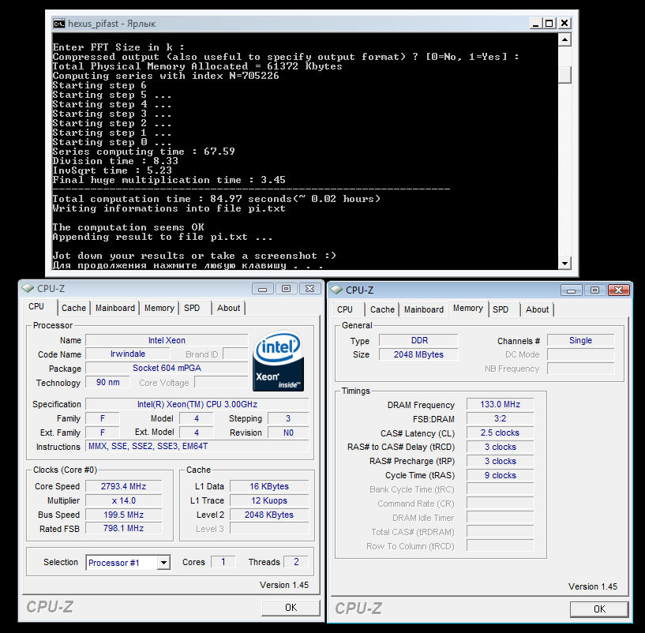Click the hexus_pifast console title bar text
The height and width of the screenshot is (633, 645).
pyautogui.click(x=111, y=24)
